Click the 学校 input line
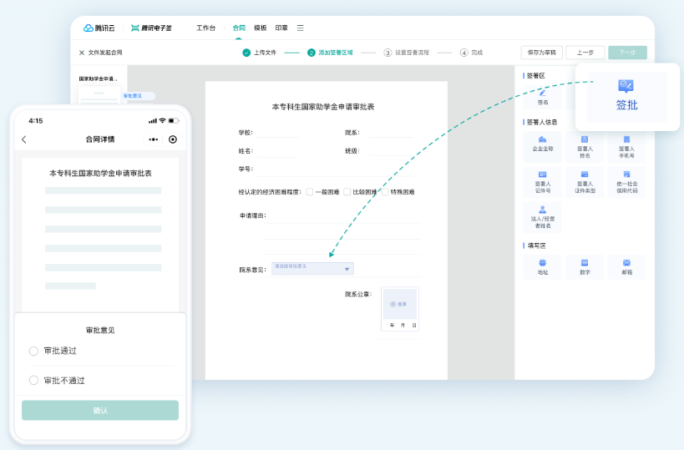Viewport: 684px width, 450px height. 277,133
